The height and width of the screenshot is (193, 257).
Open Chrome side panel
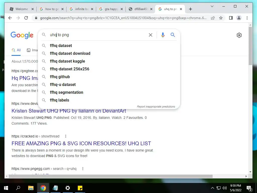231,18
